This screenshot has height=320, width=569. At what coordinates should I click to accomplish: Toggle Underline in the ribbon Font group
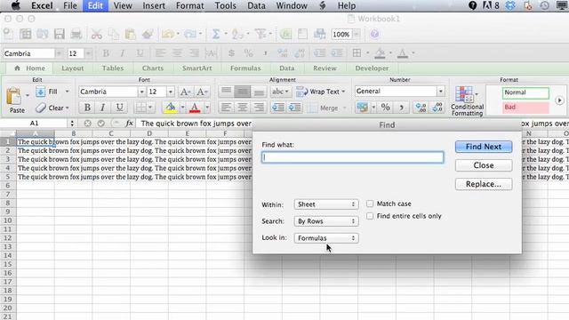pos(119,108)
